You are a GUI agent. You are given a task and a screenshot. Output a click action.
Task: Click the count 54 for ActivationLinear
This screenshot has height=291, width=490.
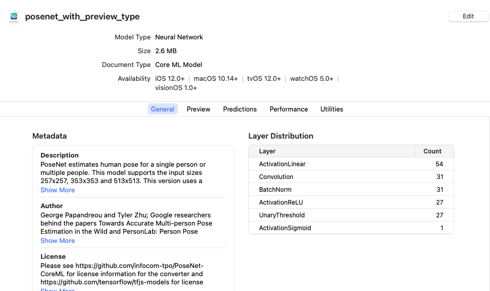[x=439, y=164]
